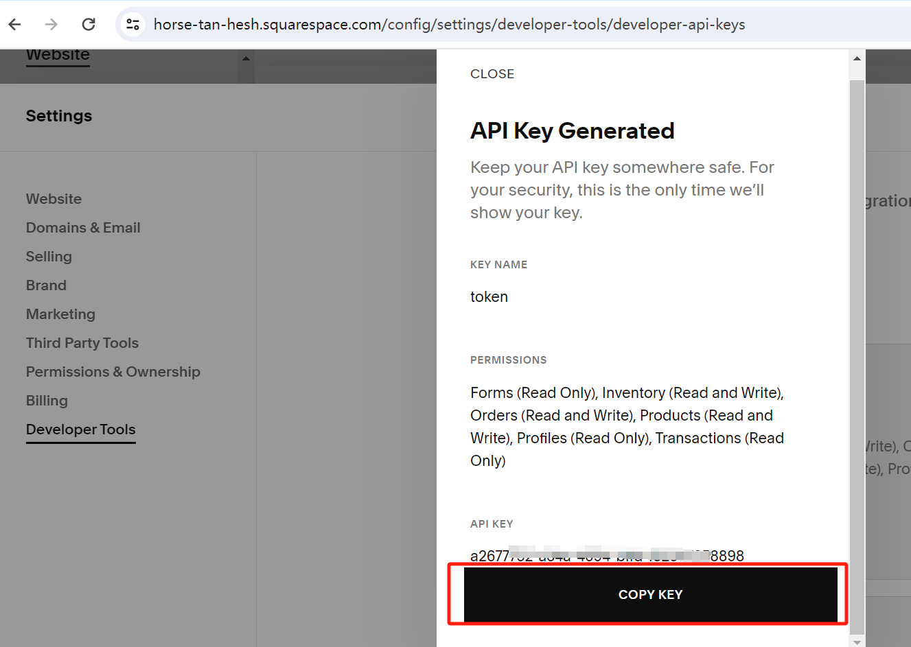911x647 pixels.
Task: Open the Website settings section
Action: (x=54, y=198)
